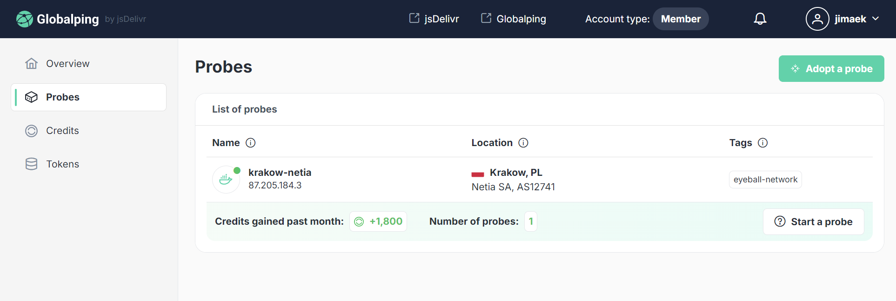896x301 pixels.
Task: Select the IP address 87.205.184.3
Action: point(275,185)
